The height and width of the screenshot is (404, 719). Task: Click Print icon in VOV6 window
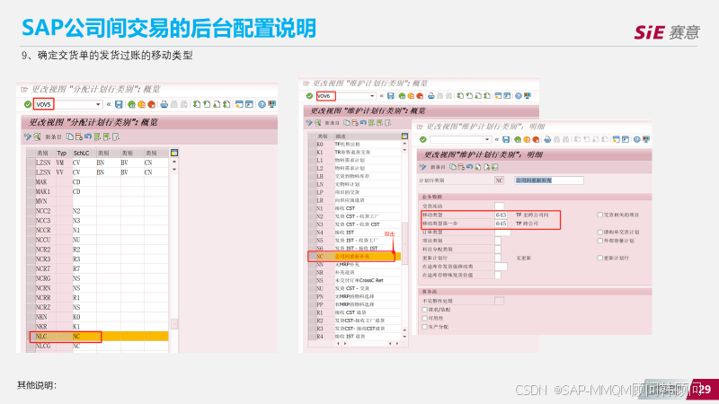click(431, 96)
